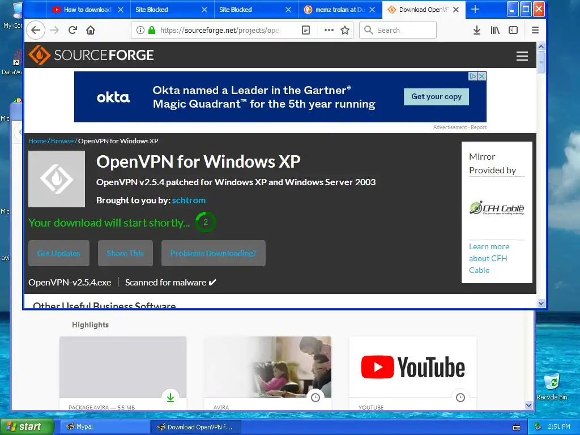Image resolution: width=580 pixels, height=435 pixels.
Task: Open the library bookmarks icon
Action: [x=495, y=30]
